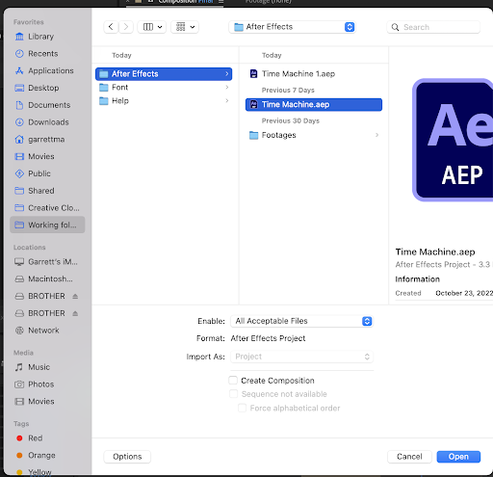Open the After Effects path popup
Screen dimensions: 493x477
(x=292, y=27)
